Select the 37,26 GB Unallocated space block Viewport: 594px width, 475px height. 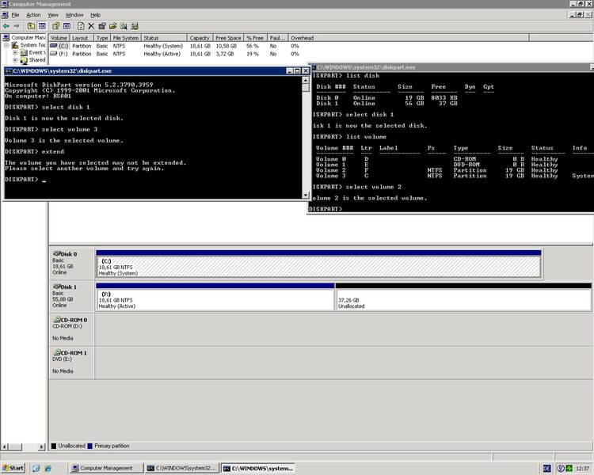pyautogui.click(x=463, y=297)
